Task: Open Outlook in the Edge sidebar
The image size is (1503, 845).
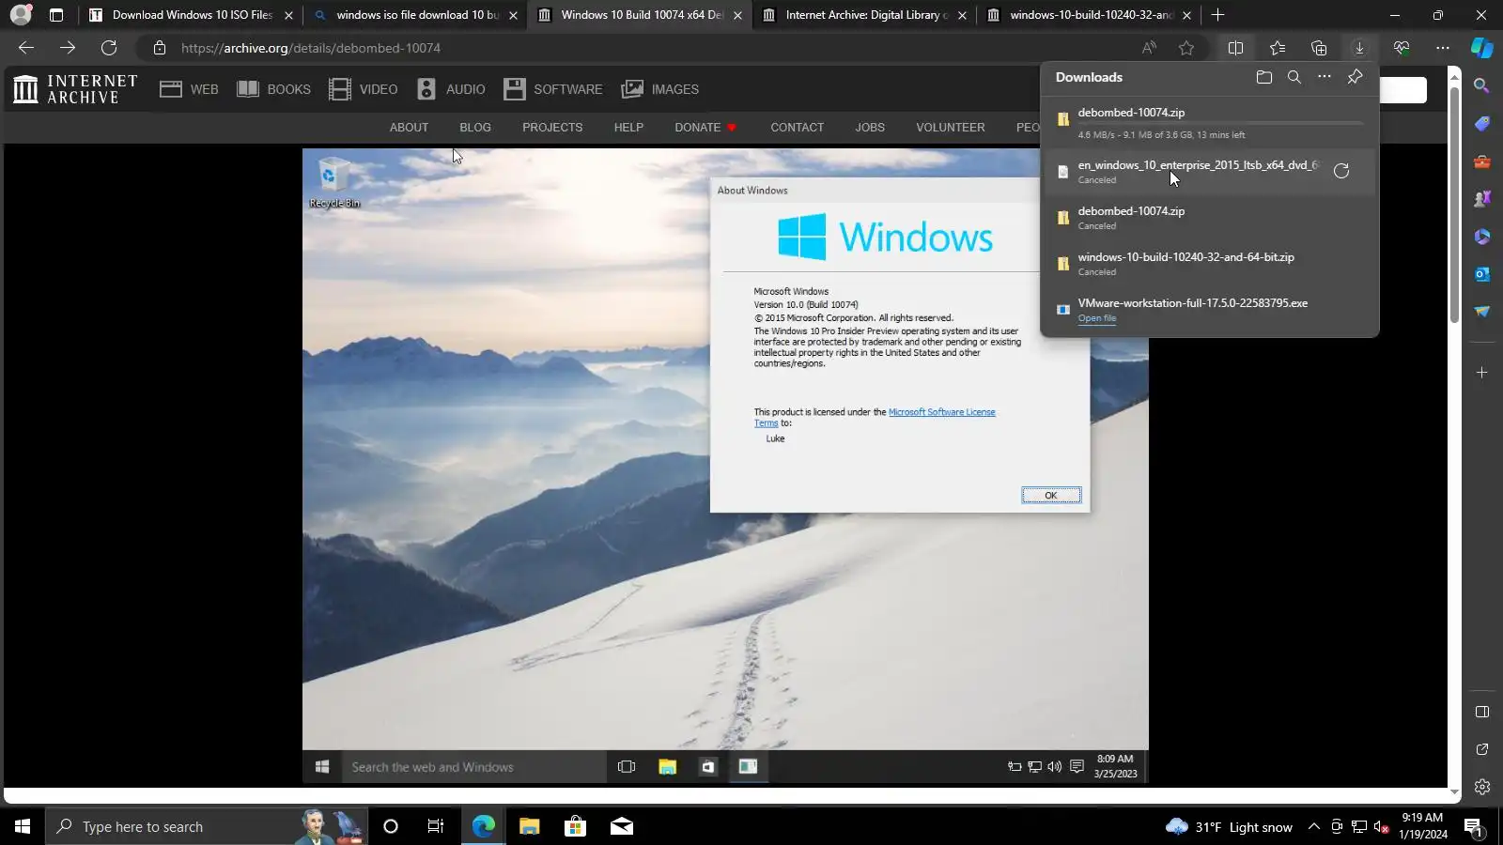Action: pyautogui.click(x=1482, y=274)
